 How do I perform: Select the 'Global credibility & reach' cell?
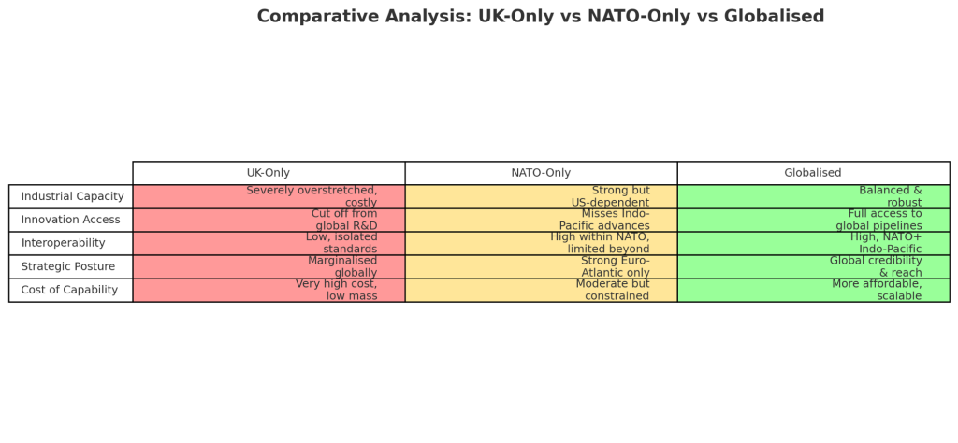tap(813, 266)
